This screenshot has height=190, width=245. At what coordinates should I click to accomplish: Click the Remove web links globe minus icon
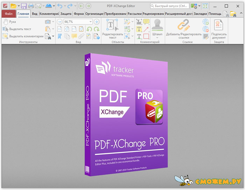(x=206, y=29)
